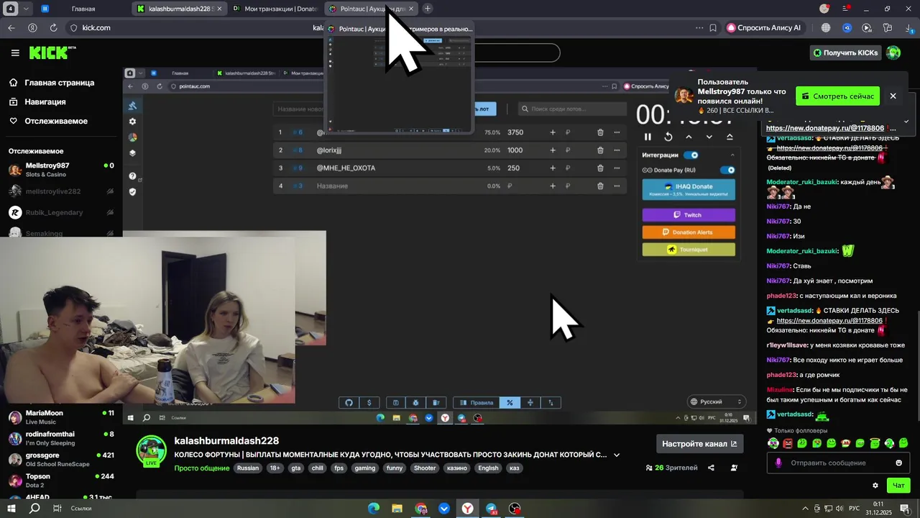Screen dimensions: 920x518
Task: Open browser downloads with badge 1
Action: tap(908, 27)
